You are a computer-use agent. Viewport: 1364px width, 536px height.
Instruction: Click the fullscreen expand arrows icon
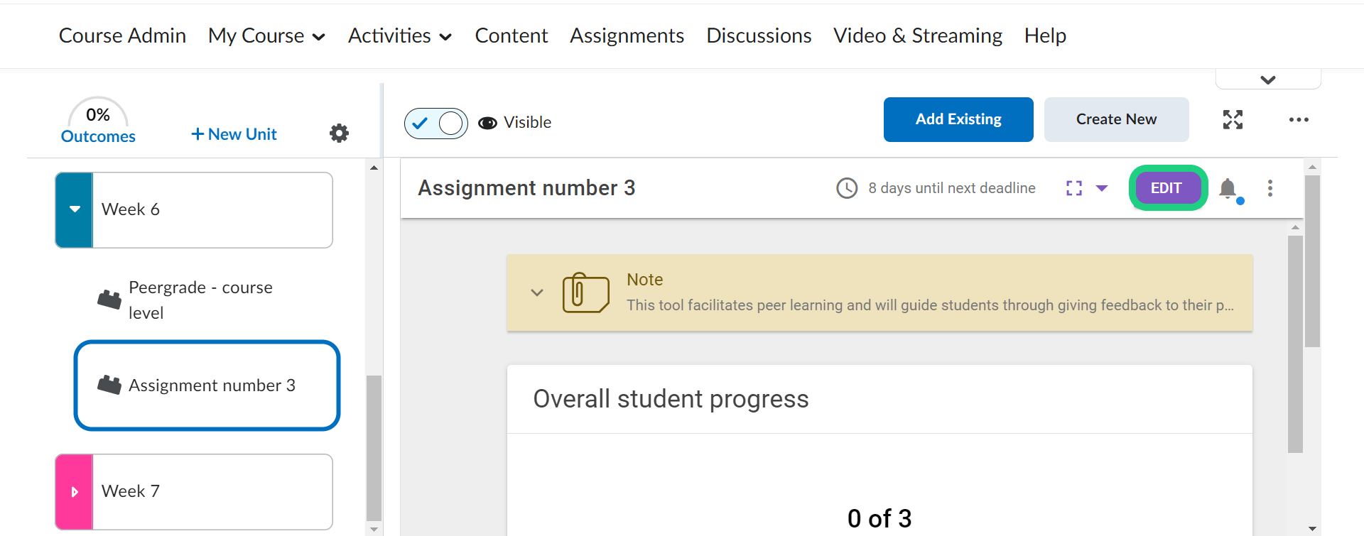(x=1233, y=120)
